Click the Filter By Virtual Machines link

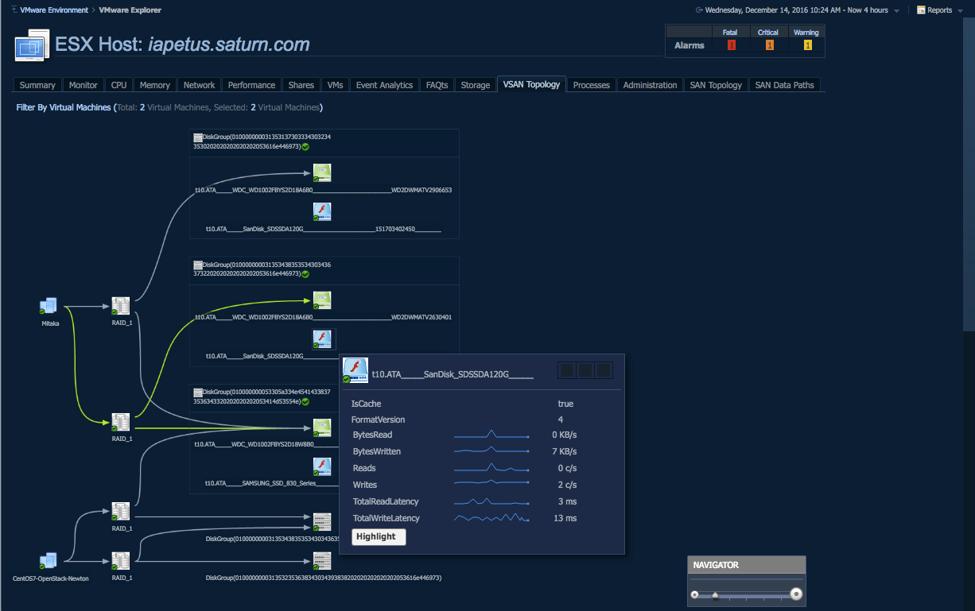[x=64, y=107]
